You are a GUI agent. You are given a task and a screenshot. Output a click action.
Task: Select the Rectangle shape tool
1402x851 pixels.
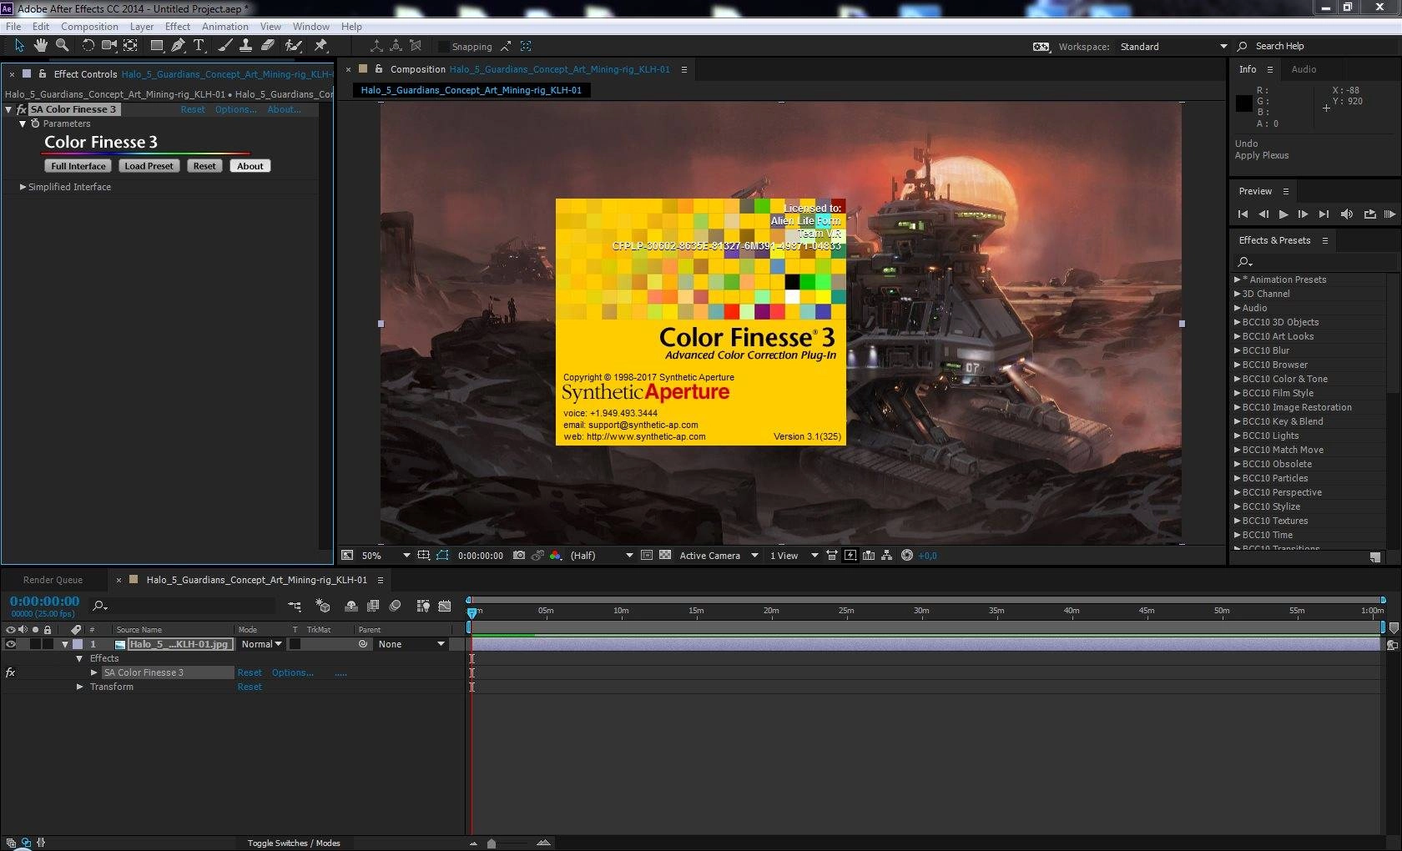pyautogui.click(x=156, y=46)
